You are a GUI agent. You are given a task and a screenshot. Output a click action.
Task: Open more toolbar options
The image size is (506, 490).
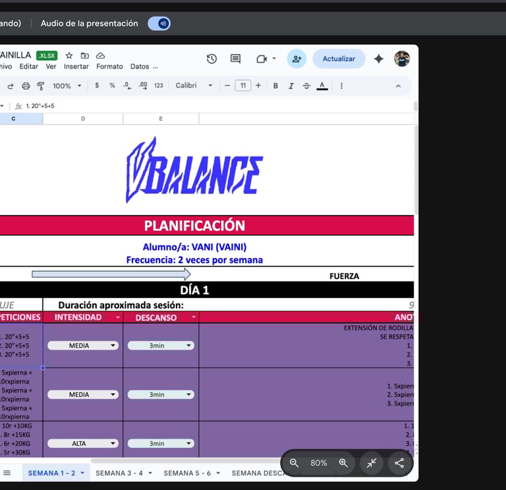(x=341, y=86)
